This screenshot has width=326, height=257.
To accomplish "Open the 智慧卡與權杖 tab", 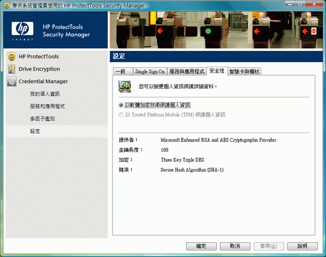I will coord(244,72).
